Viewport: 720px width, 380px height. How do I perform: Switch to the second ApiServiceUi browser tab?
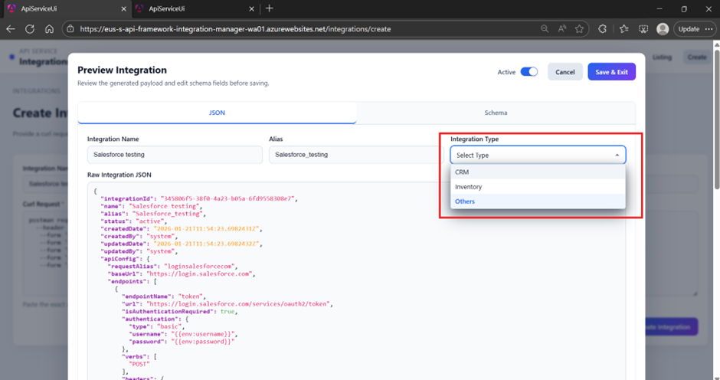click(x=195, y=8)
